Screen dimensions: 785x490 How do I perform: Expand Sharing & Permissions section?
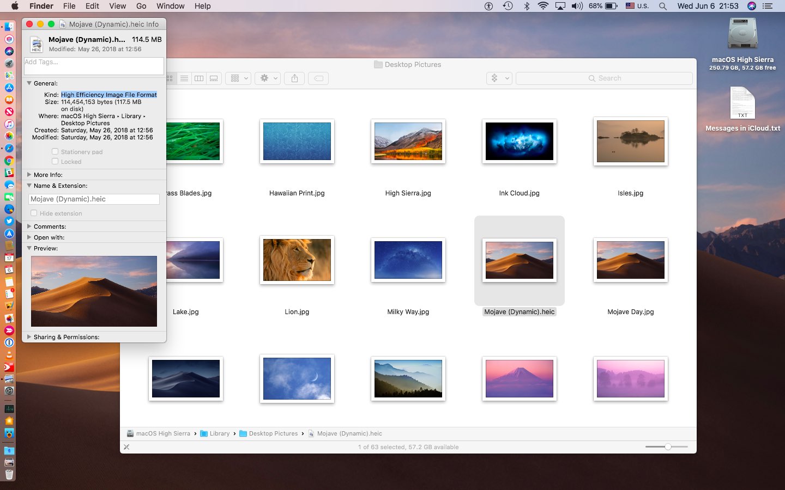pos(29,337)
